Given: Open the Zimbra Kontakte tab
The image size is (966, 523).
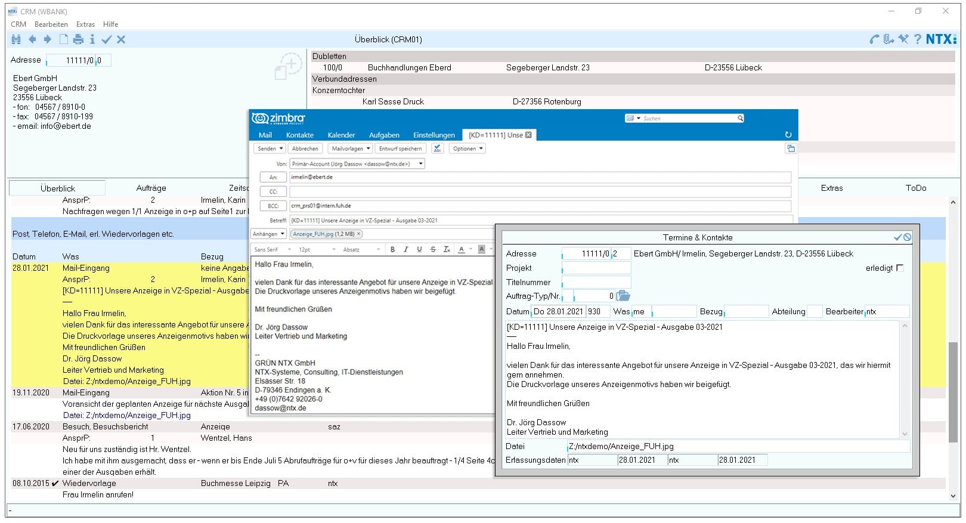Looking at the screenshot, I should coord(300,135).
